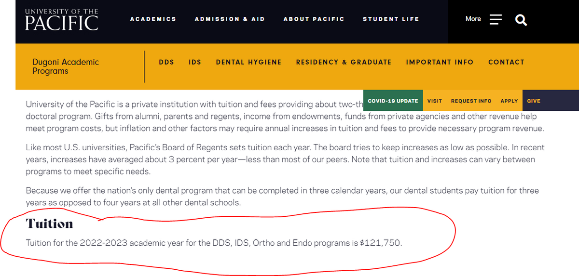Click the Request Info link
Viewport: 579px width, 276px height.
pyautogui.click(x=471, y=101)
